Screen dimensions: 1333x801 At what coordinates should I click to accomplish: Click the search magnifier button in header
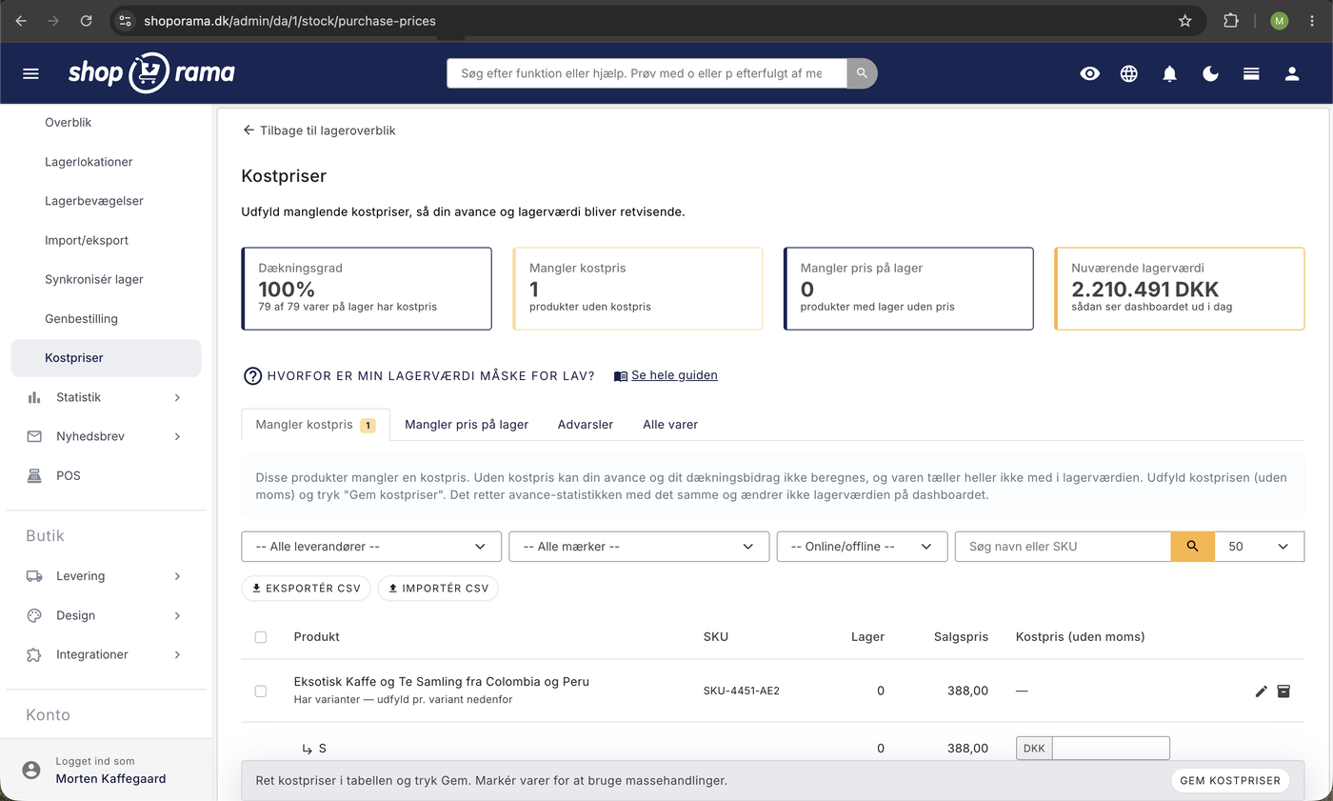862,73
